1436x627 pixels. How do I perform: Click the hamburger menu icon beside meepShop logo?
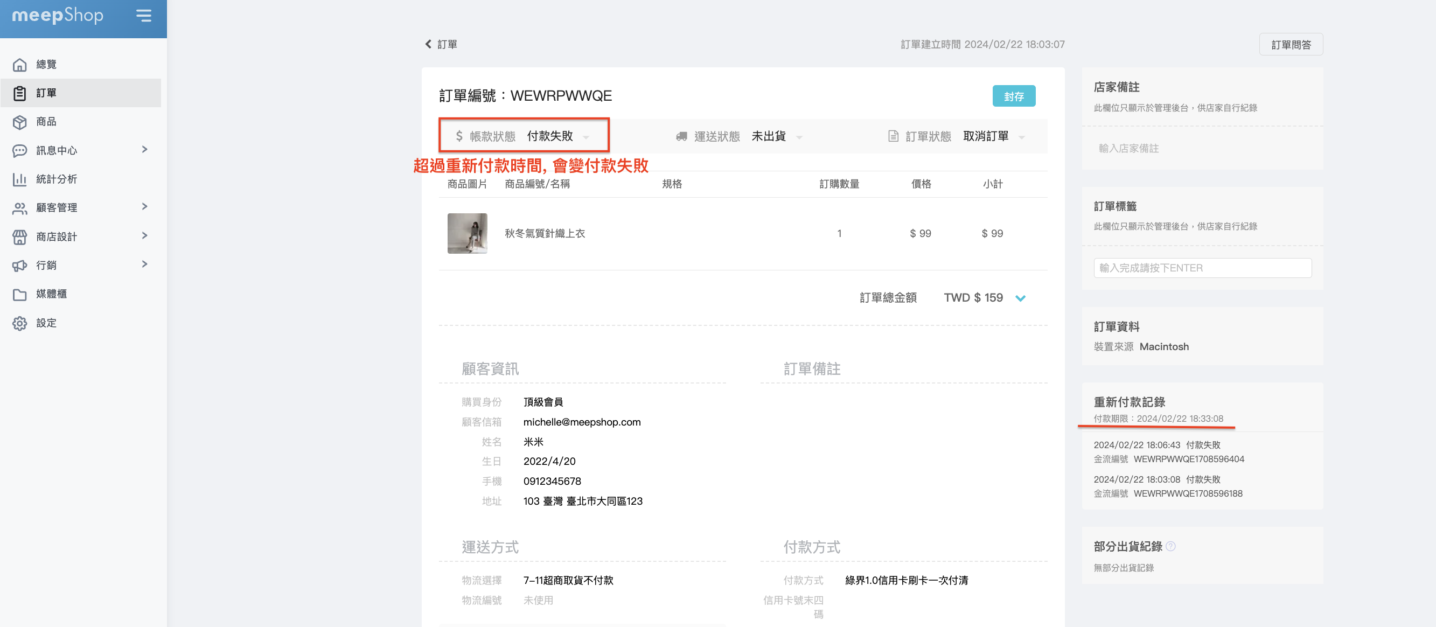tap(144, 16)
